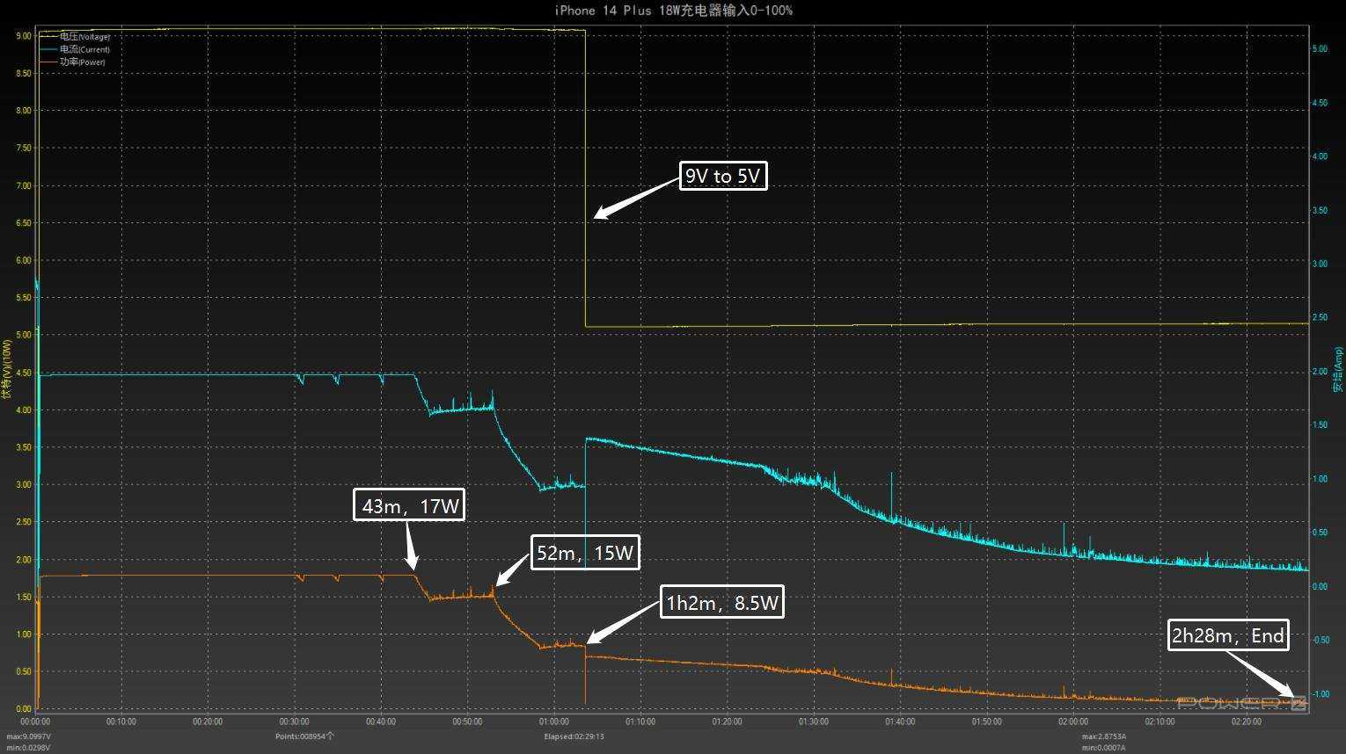Click the 01:00:00 time axis tick
The height and width of the screenshot is (754, 1346).
[553, 721]
